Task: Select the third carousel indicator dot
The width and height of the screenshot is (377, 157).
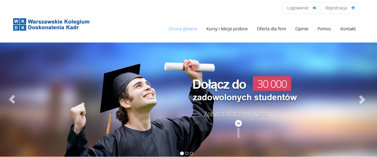Action: point(191,153)
